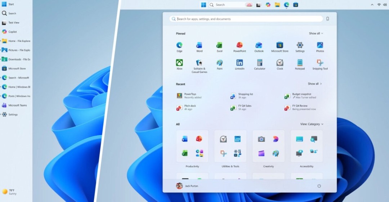Open the volume icon in system tray
Image resolution: width=389 pixels, height=202 pixels.
click(385, 5)
